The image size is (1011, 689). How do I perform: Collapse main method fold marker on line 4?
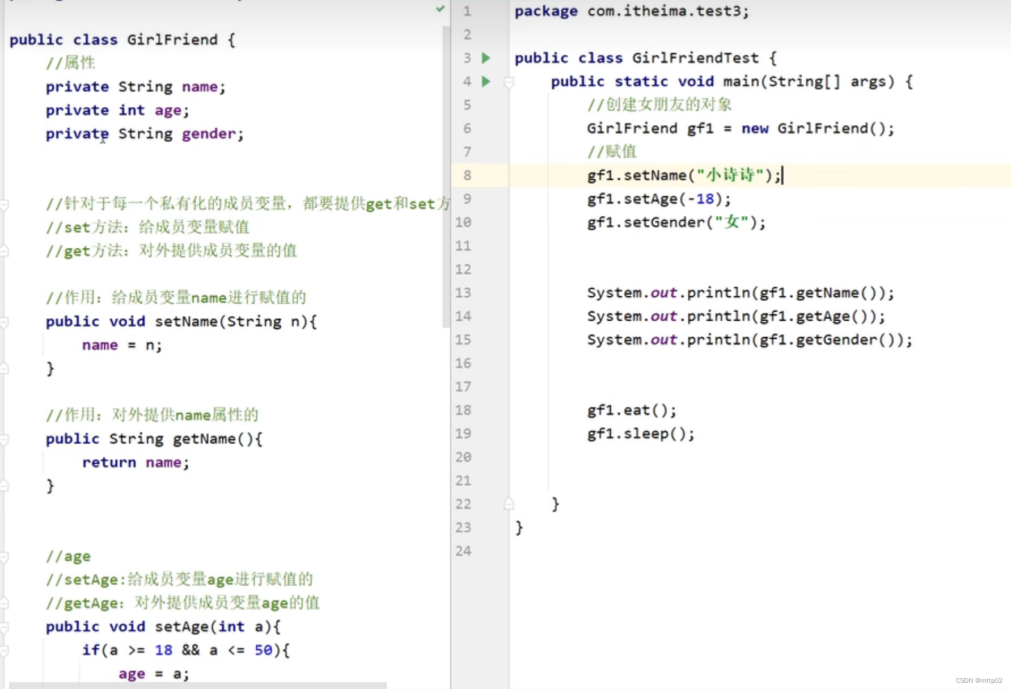tap(509, 82)
